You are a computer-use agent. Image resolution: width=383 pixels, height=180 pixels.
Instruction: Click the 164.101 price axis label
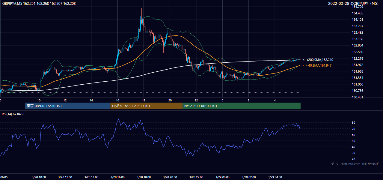coord(358,20)
